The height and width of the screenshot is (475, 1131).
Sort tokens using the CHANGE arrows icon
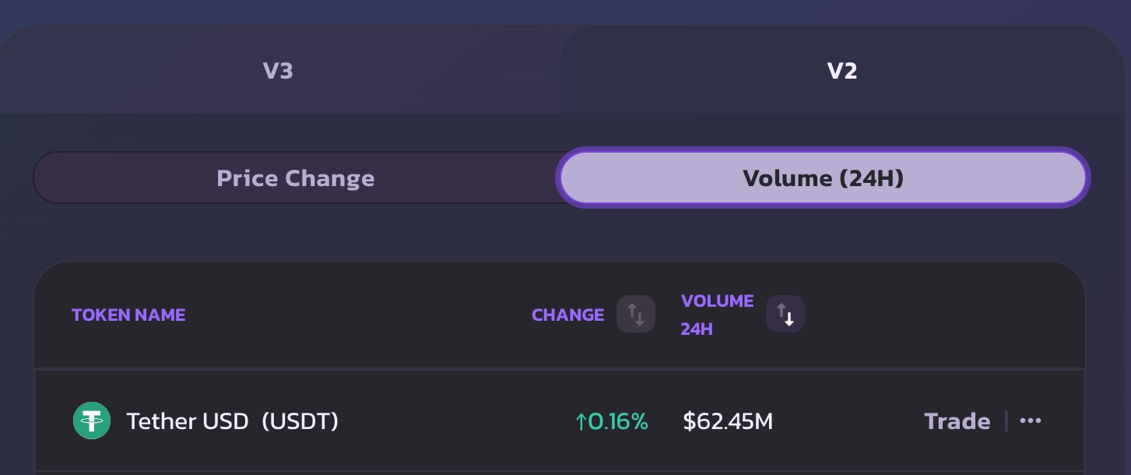tap(636, 315)
